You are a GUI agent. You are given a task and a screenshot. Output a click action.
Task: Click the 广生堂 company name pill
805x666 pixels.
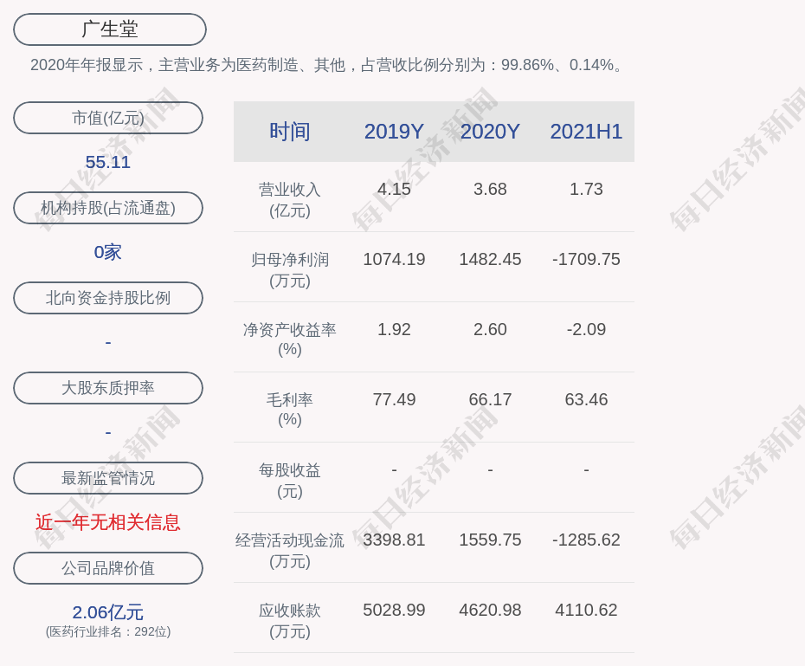pos(110,29)
